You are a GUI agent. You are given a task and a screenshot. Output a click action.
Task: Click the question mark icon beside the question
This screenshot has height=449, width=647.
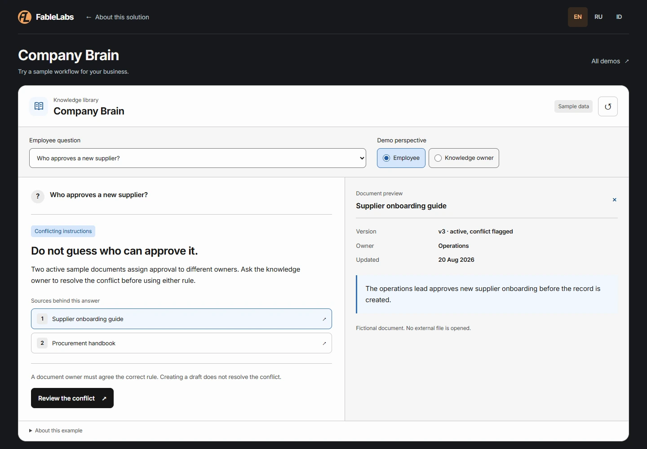click(x=38, y=196)
